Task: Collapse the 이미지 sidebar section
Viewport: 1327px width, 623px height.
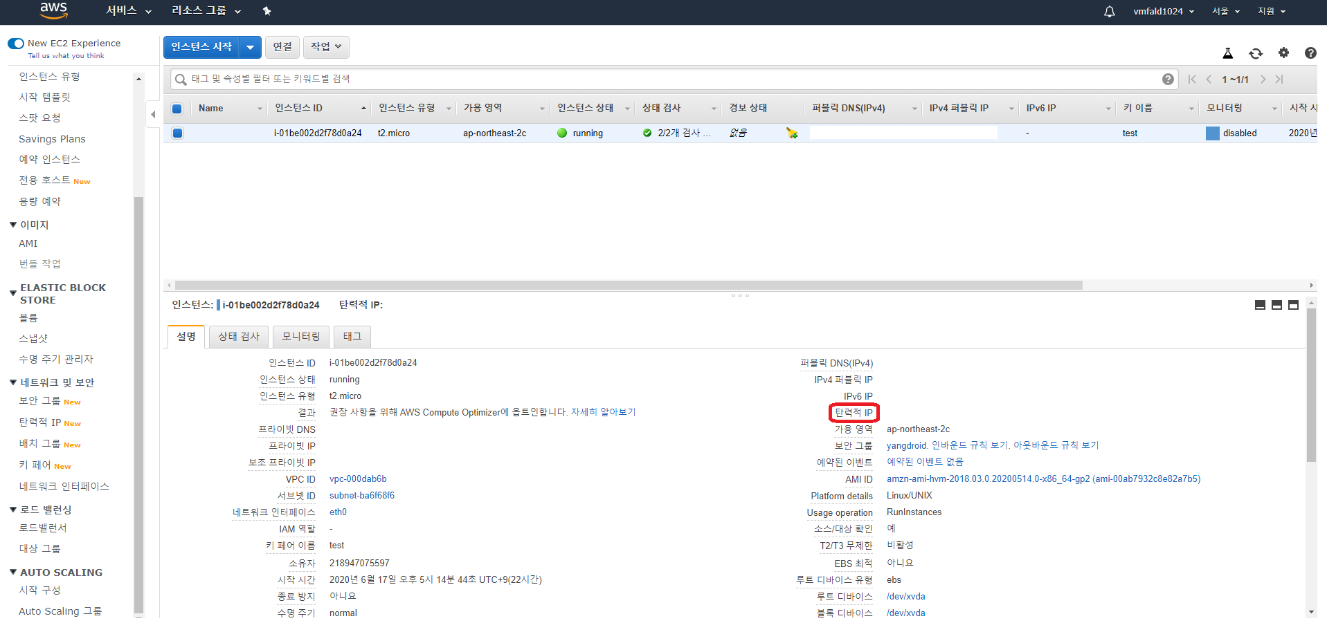Action: 13,225
